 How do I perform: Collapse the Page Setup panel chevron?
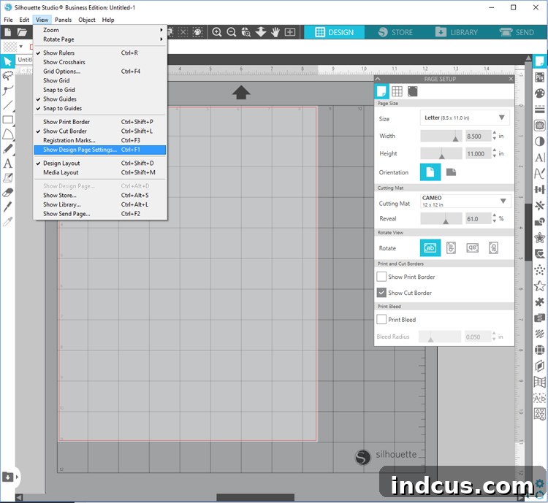click(x=378, y=79)
